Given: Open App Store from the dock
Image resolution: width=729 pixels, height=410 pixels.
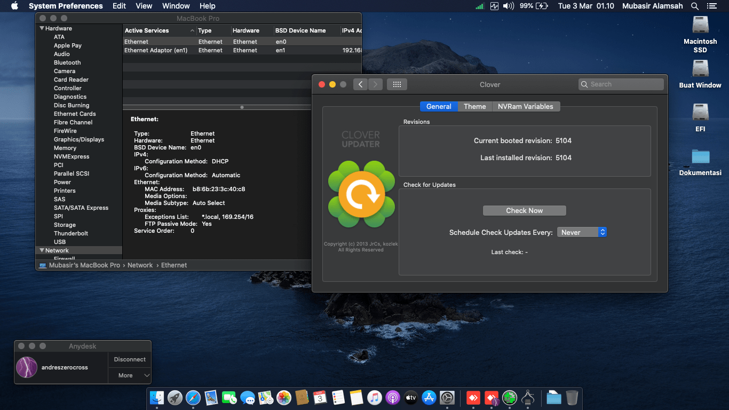Looking at the screenshot, I should point(429,397).
